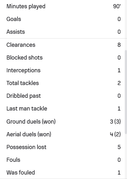Click the Ground duels value 3 (3)

(115, 121)
